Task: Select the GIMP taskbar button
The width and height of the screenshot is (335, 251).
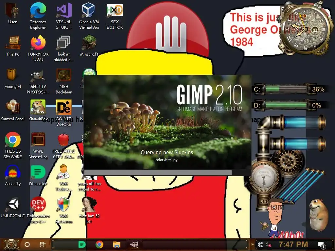Action: (x=134, y=244)
